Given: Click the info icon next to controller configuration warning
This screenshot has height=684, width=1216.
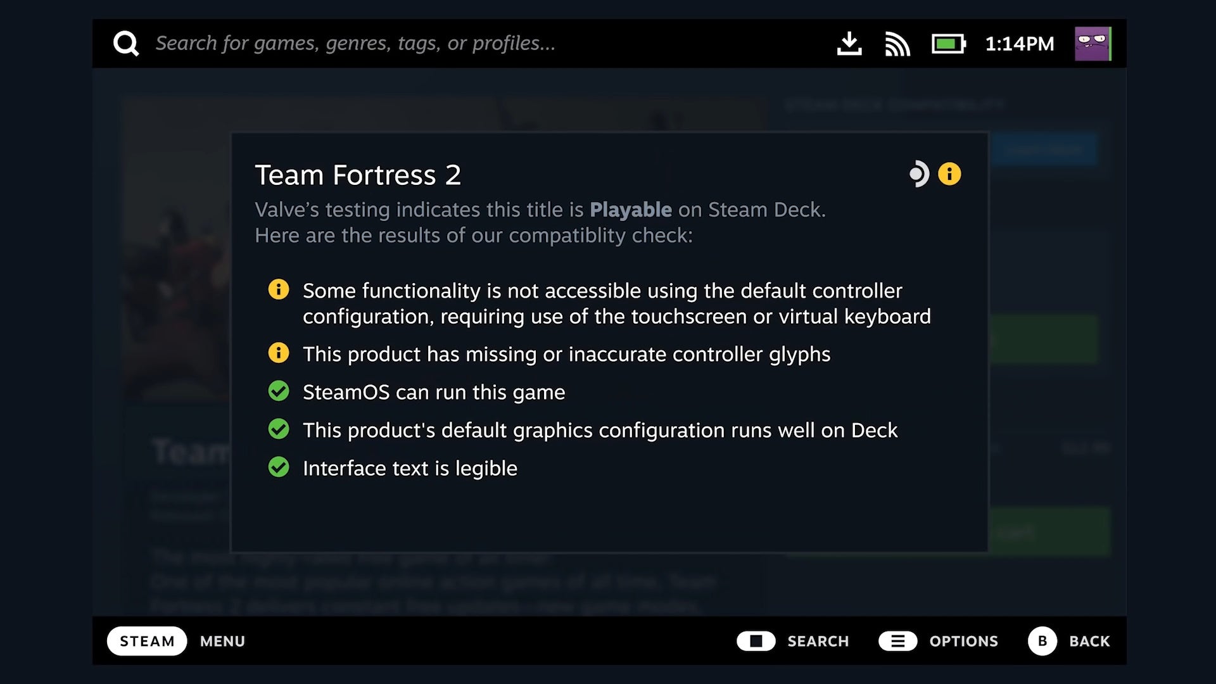Looking at the screenshot, I should tap(279, 290).
